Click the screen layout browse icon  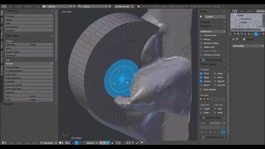coord(44,7)
